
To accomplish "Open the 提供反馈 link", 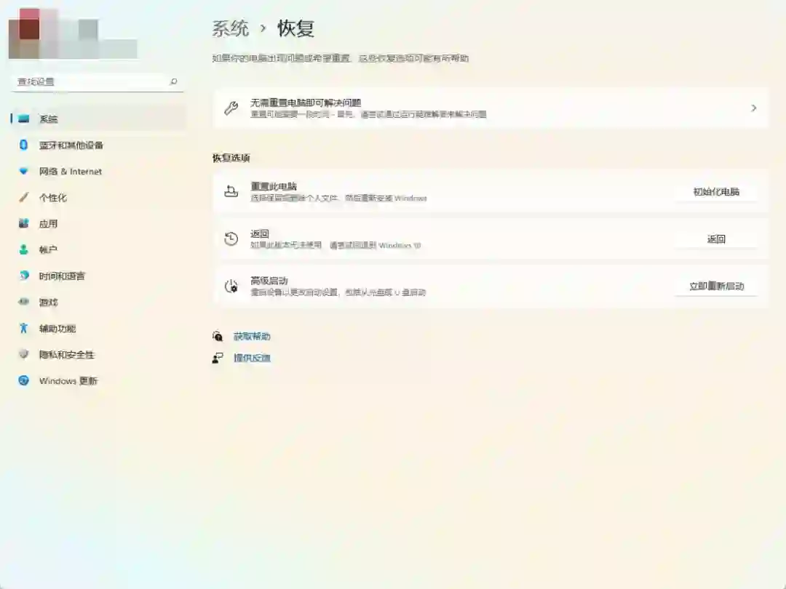I will pos(252,358).
